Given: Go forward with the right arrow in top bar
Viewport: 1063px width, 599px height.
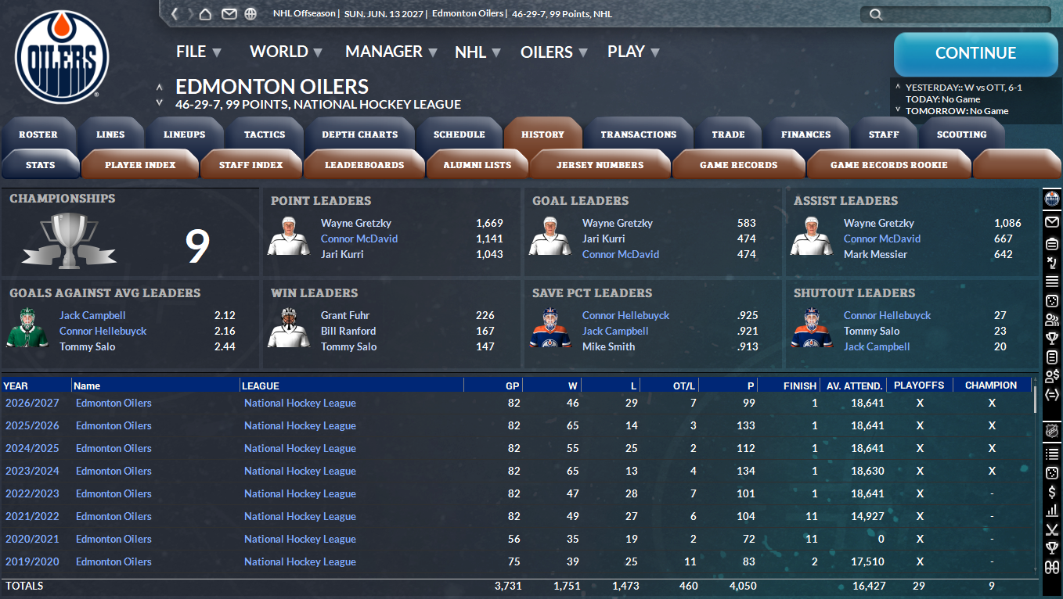Looking at the screenshot, I should click(x=189, y=13).
